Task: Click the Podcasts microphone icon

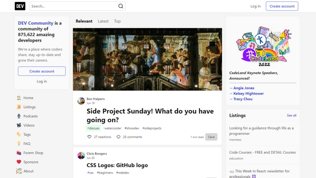Action: coord(19,116)
